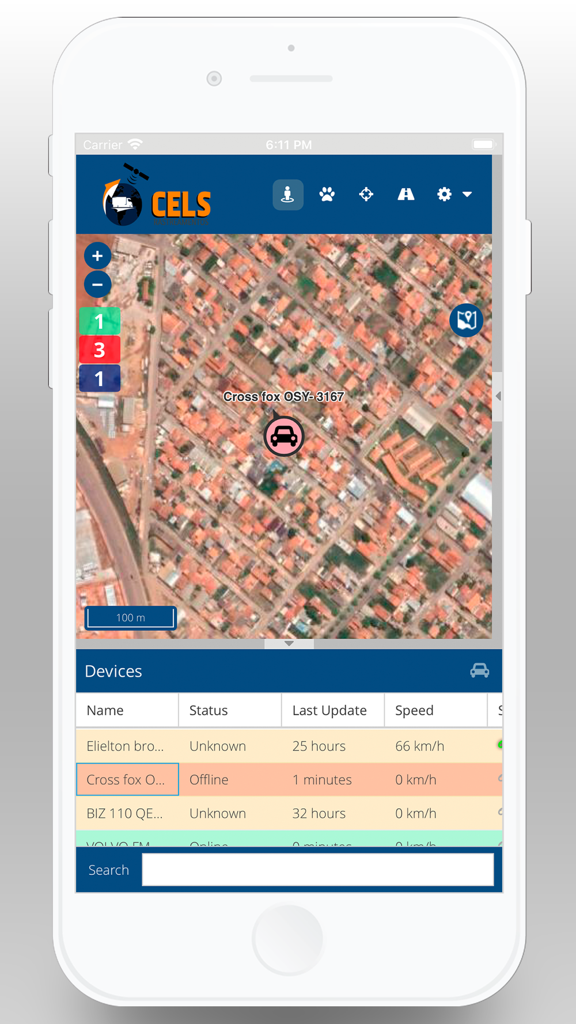Expand the side panel arrow on map edge
The image size is (576, 1024).
[498, 396]
